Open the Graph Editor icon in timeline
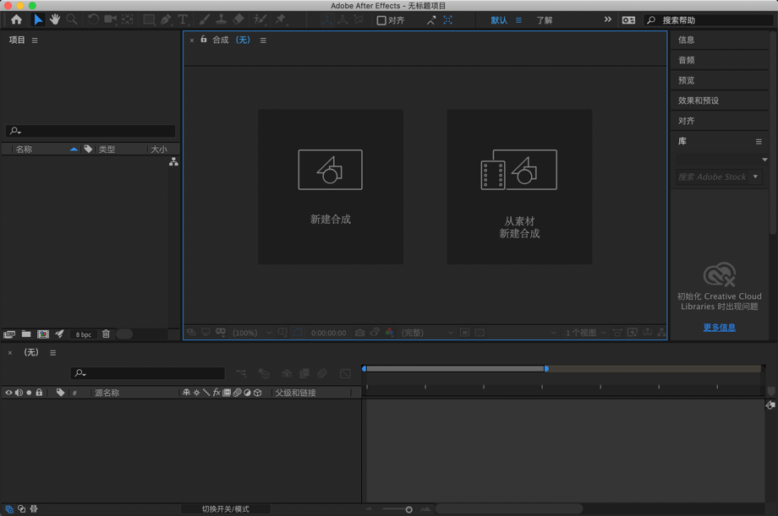Screen dimensions: 778x516 pos(345,373)
